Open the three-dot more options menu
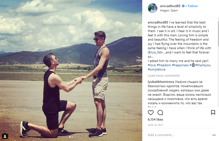219x141 pixels. (214, 135)
